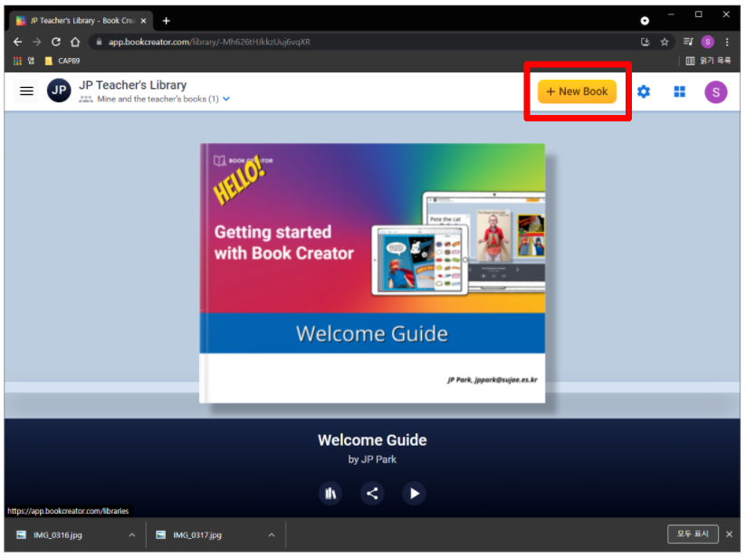The image size is (746, 559).
Task: Click the recording indicator in title bar
Action: pyautogui.click(x=645, y=21)
